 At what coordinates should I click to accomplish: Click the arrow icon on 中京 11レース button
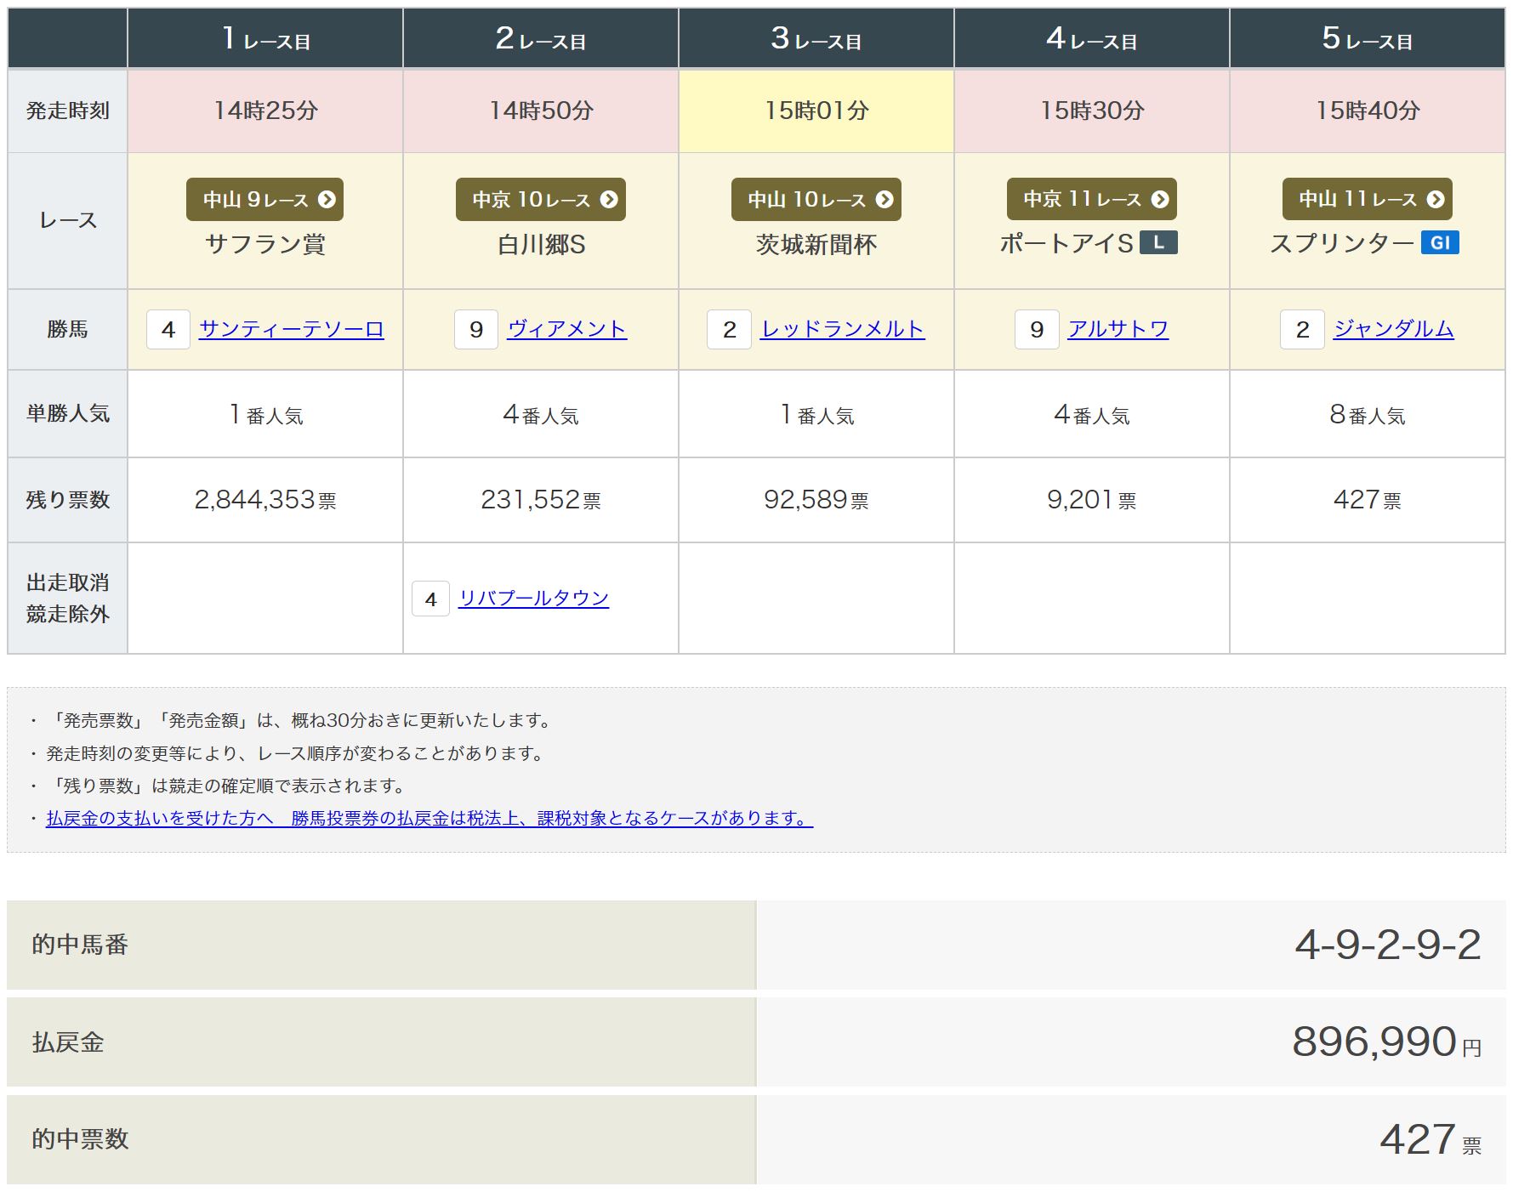point(1160,200)
